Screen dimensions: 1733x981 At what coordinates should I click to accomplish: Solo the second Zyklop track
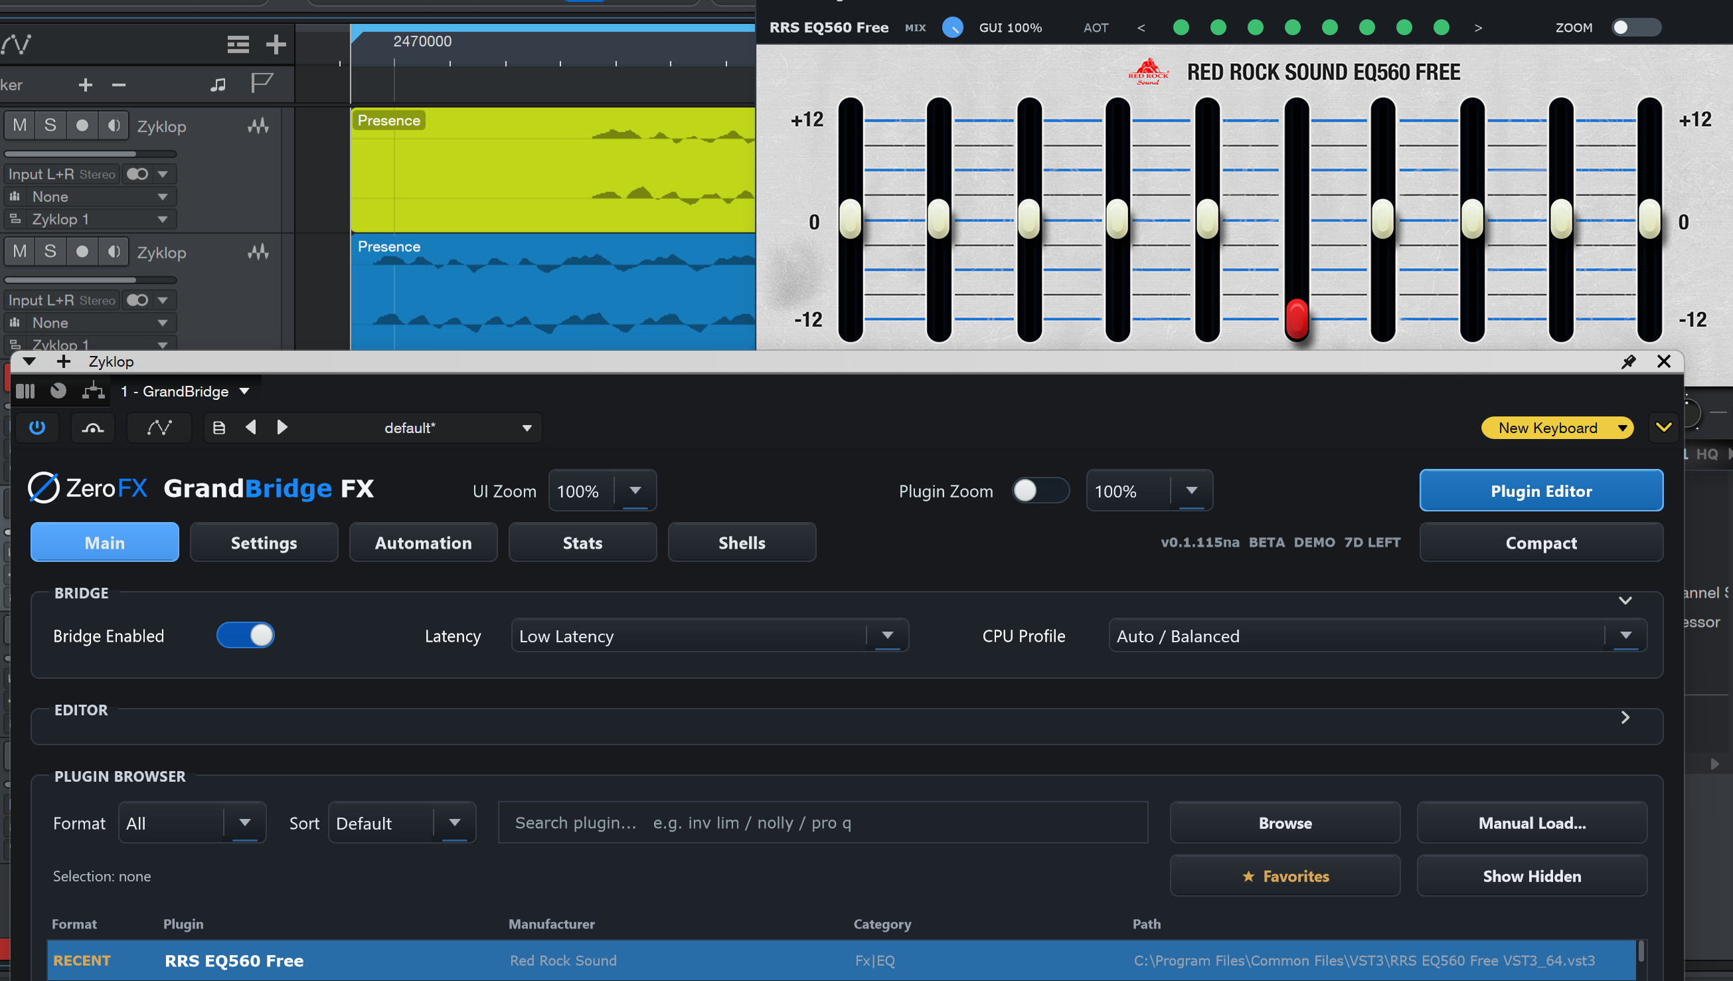click(50, 251)
